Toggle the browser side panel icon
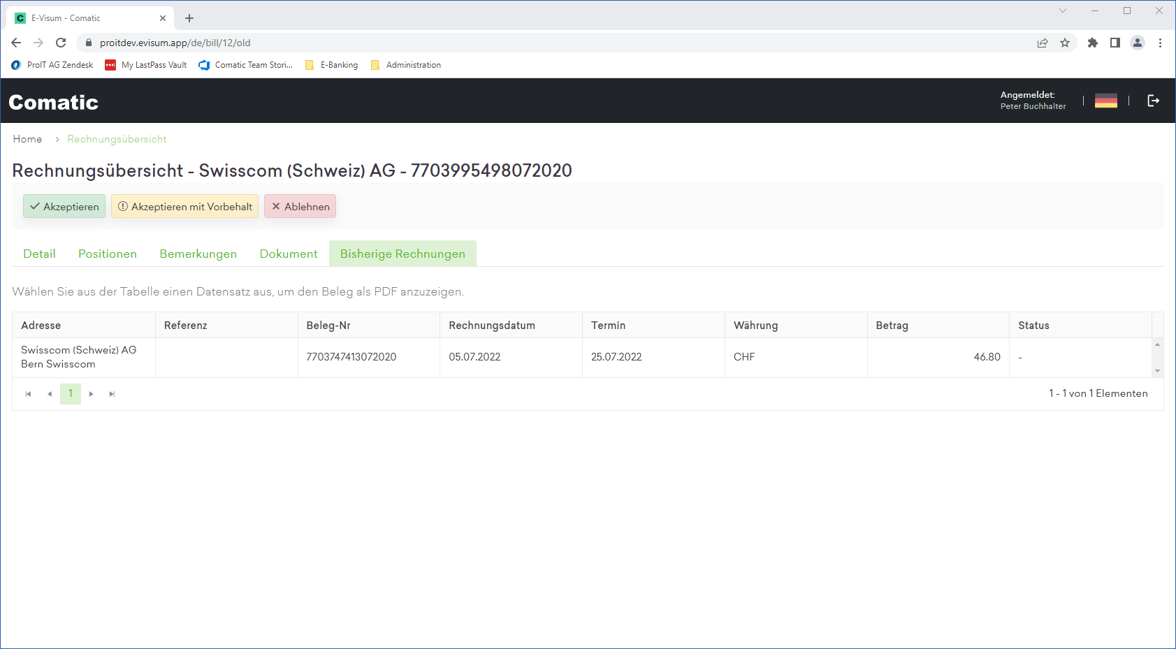 1115,43
